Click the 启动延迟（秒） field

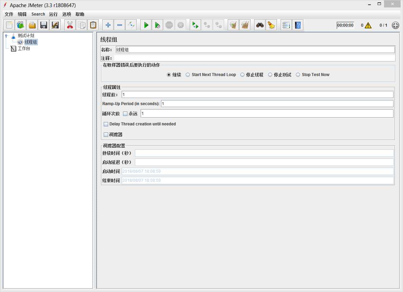[x=264, y=162]
